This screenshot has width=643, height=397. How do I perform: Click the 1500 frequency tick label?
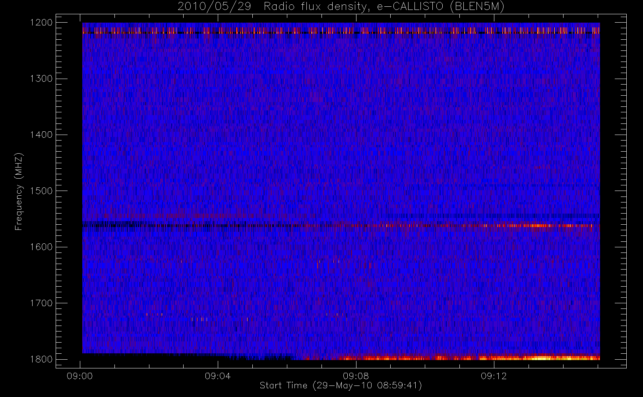click(x=42, y=191)
